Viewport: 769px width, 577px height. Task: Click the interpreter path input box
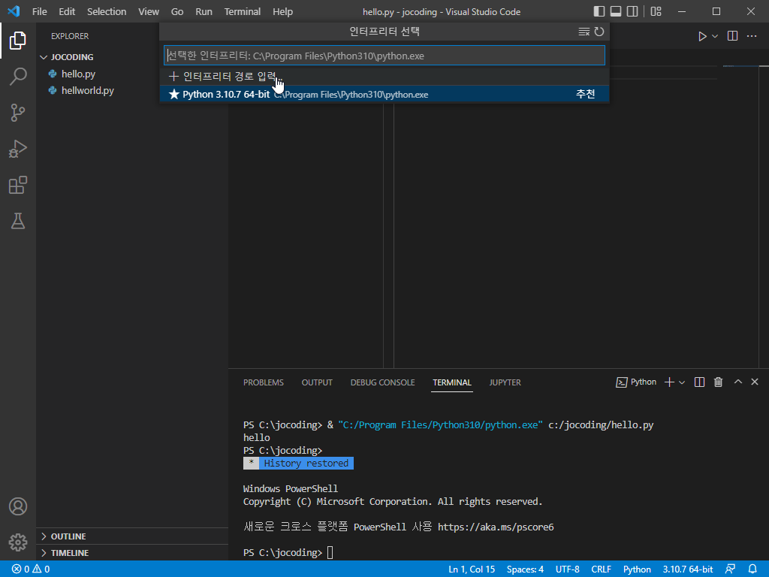(x=384, y=56)
